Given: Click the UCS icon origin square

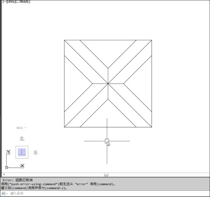Looking at the screenshot, I should point(7,167).
